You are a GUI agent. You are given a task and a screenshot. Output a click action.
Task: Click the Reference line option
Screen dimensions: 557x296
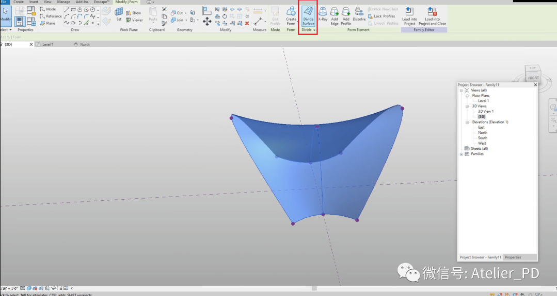[51, 16]
